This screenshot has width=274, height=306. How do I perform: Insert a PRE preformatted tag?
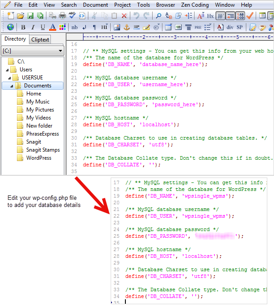pyautogui.click(x=198, y=27)
